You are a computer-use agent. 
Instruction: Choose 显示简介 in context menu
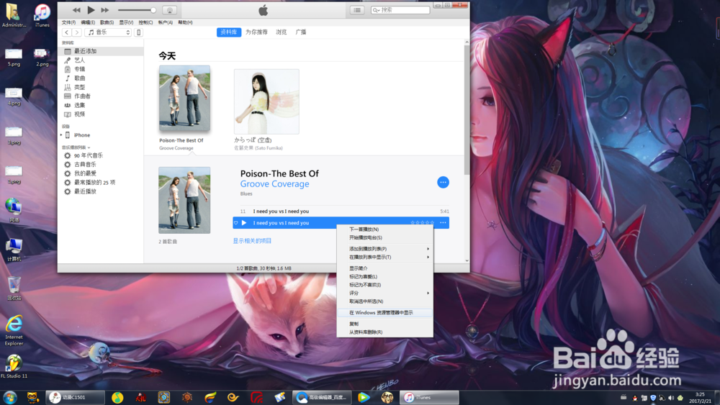384,268
